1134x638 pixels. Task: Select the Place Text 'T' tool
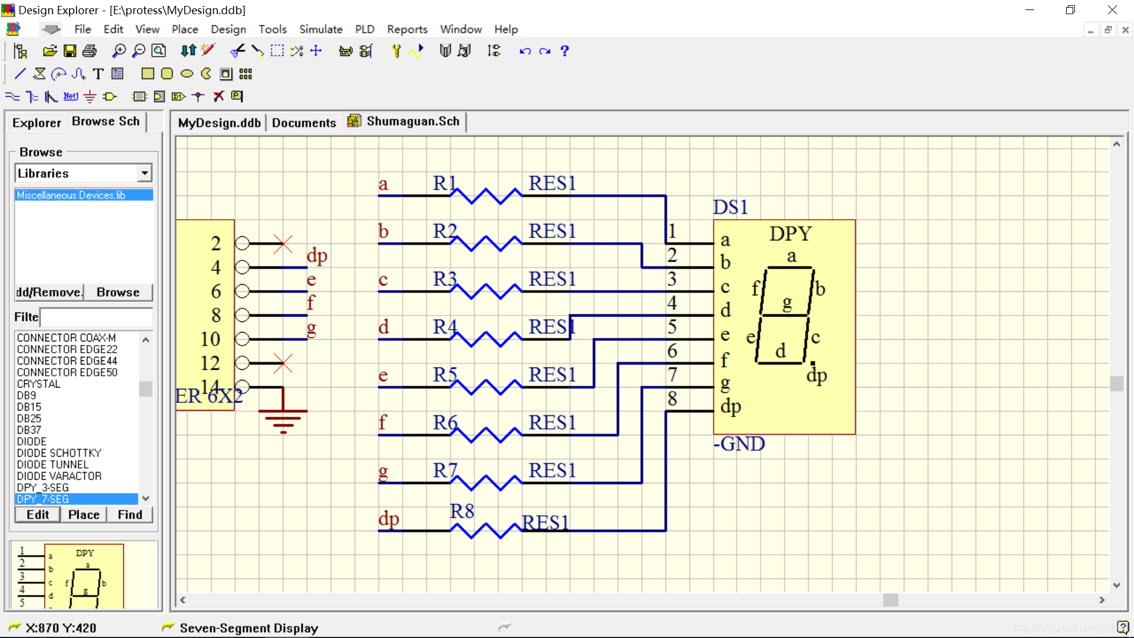coord(98,74)
